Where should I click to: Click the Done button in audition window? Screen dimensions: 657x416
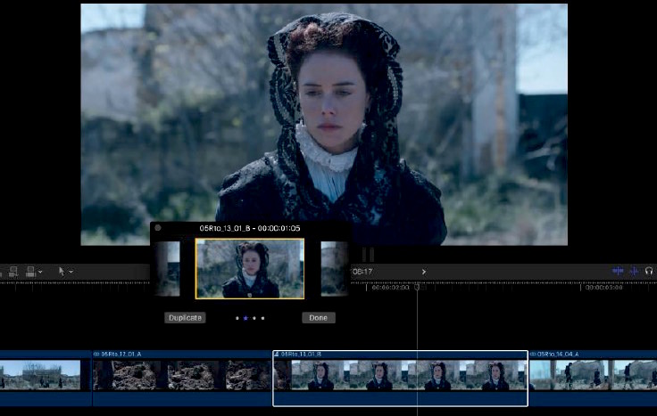click(x=319, y=318)
